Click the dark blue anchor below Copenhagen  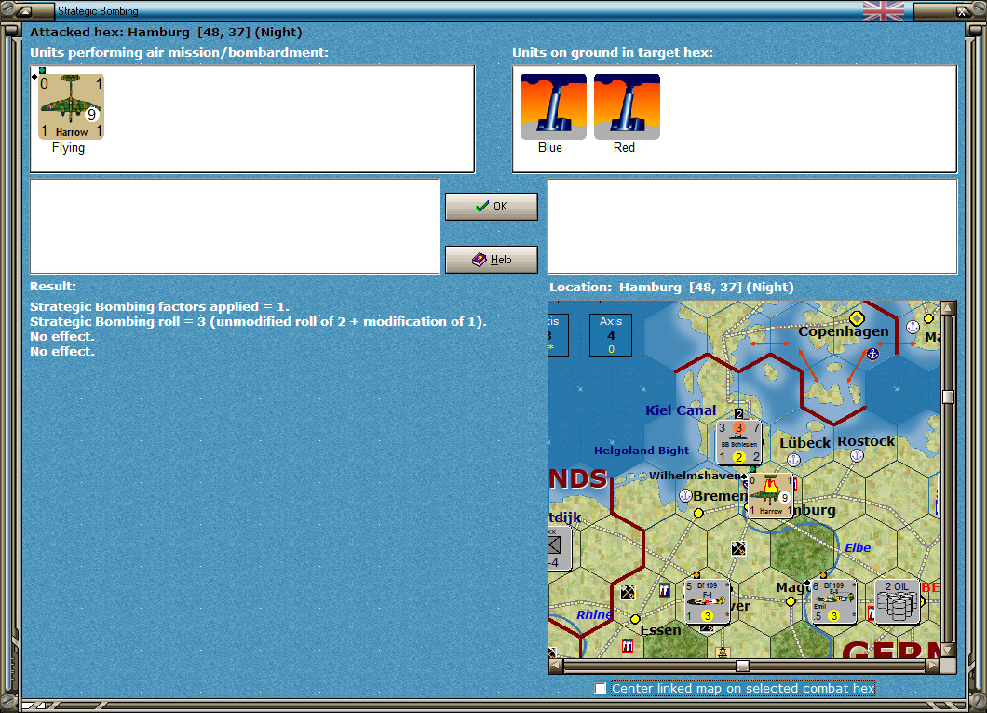[x=872, y=355]
